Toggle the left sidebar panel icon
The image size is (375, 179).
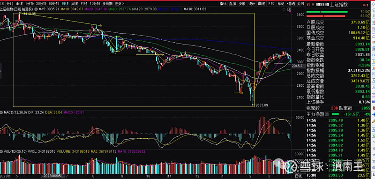coord(2,4)
